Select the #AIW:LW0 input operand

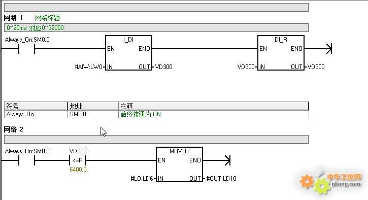[x=89, y=67]
